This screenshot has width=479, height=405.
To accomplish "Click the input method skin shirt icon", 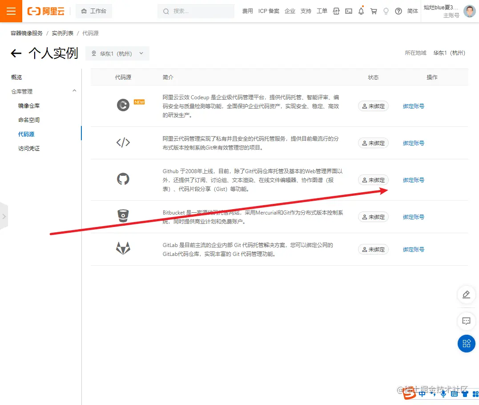I will (x=465, y=394).
